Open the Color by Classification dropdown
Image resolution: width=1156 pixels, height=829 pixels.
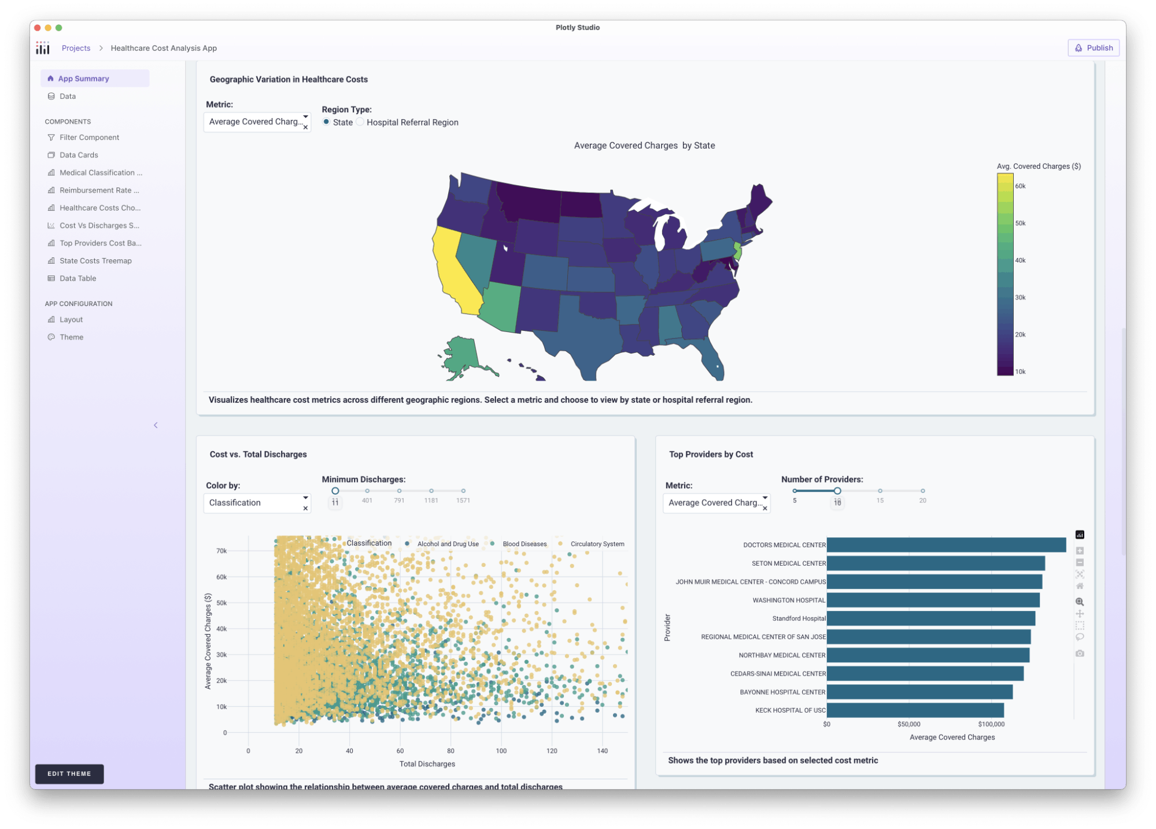click(x=257, y=503)
